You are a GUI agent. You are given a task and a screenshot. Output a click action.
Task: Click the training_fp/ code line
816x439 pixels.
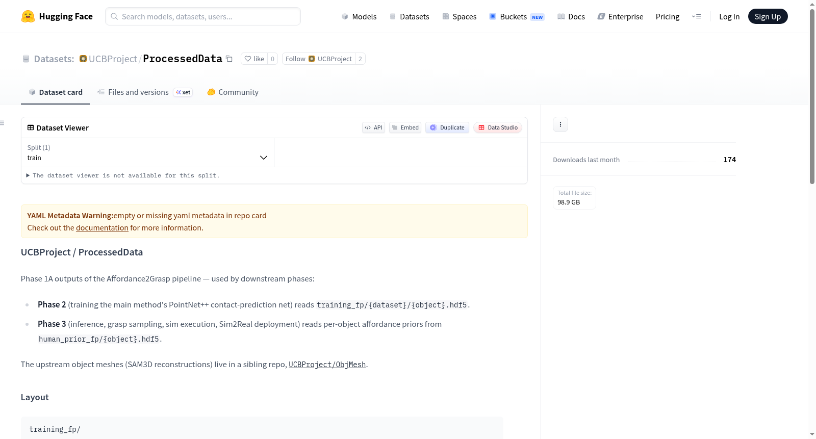55,429
